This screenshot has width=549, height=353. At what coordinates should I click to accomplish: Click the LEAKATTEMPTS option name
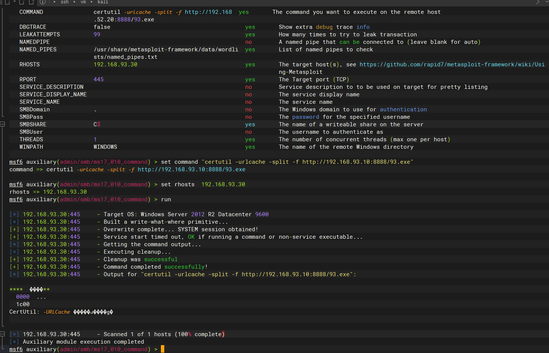point(40,34)
